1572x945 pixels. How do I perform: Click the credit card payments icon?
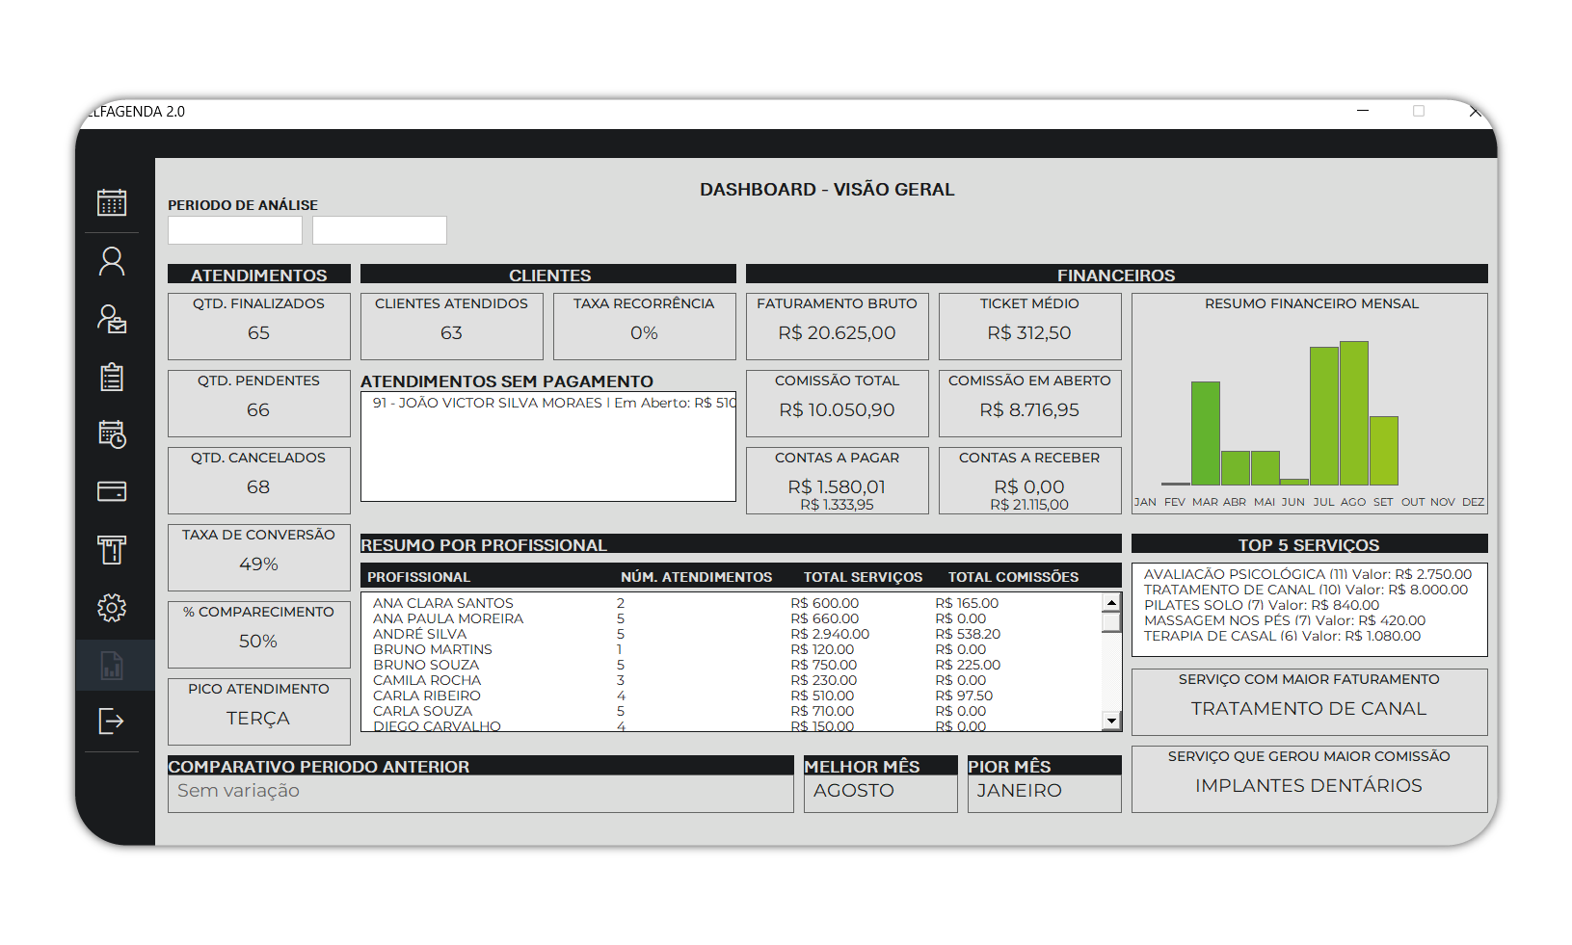[x=112, y=491]
